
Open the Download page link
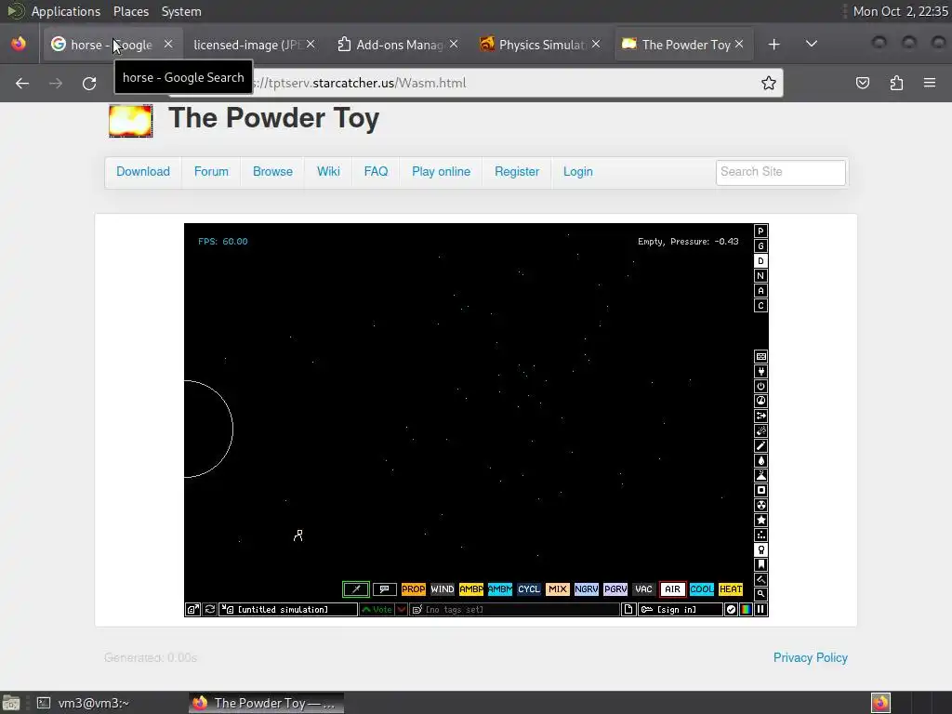143,172
